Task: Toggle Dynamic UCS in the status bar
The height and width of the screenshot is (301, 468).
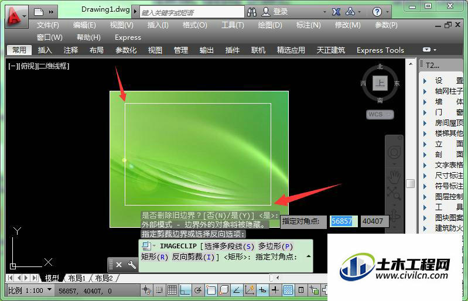Action: click(x=249, y=290)
